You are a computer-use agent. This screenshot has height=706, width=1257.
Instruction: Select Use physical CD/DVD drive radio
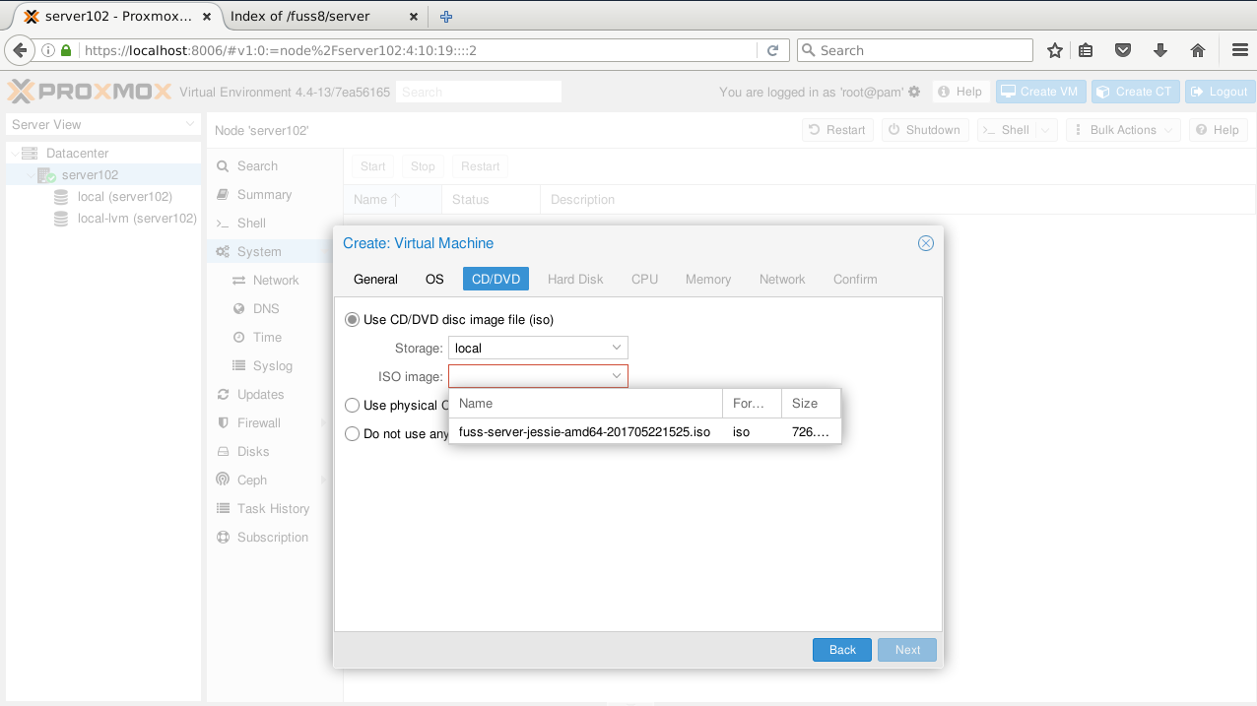tap(352, 405)
